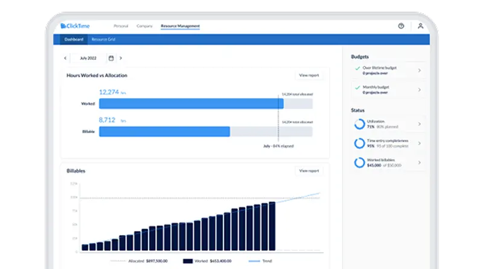Click the July 2022 date field

click(x=89, y=58)
